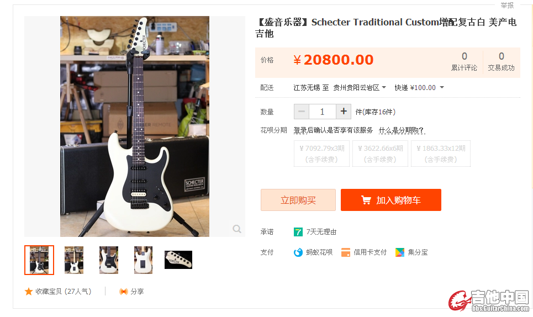The height and width of the screenshot is (317, 533).
Task: Click the 立即购买 buy now button
Action: coord(298,200)
